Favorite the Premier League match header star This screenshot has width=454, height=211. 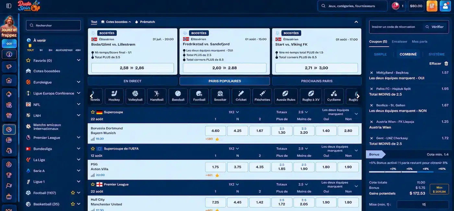[93, 184]
